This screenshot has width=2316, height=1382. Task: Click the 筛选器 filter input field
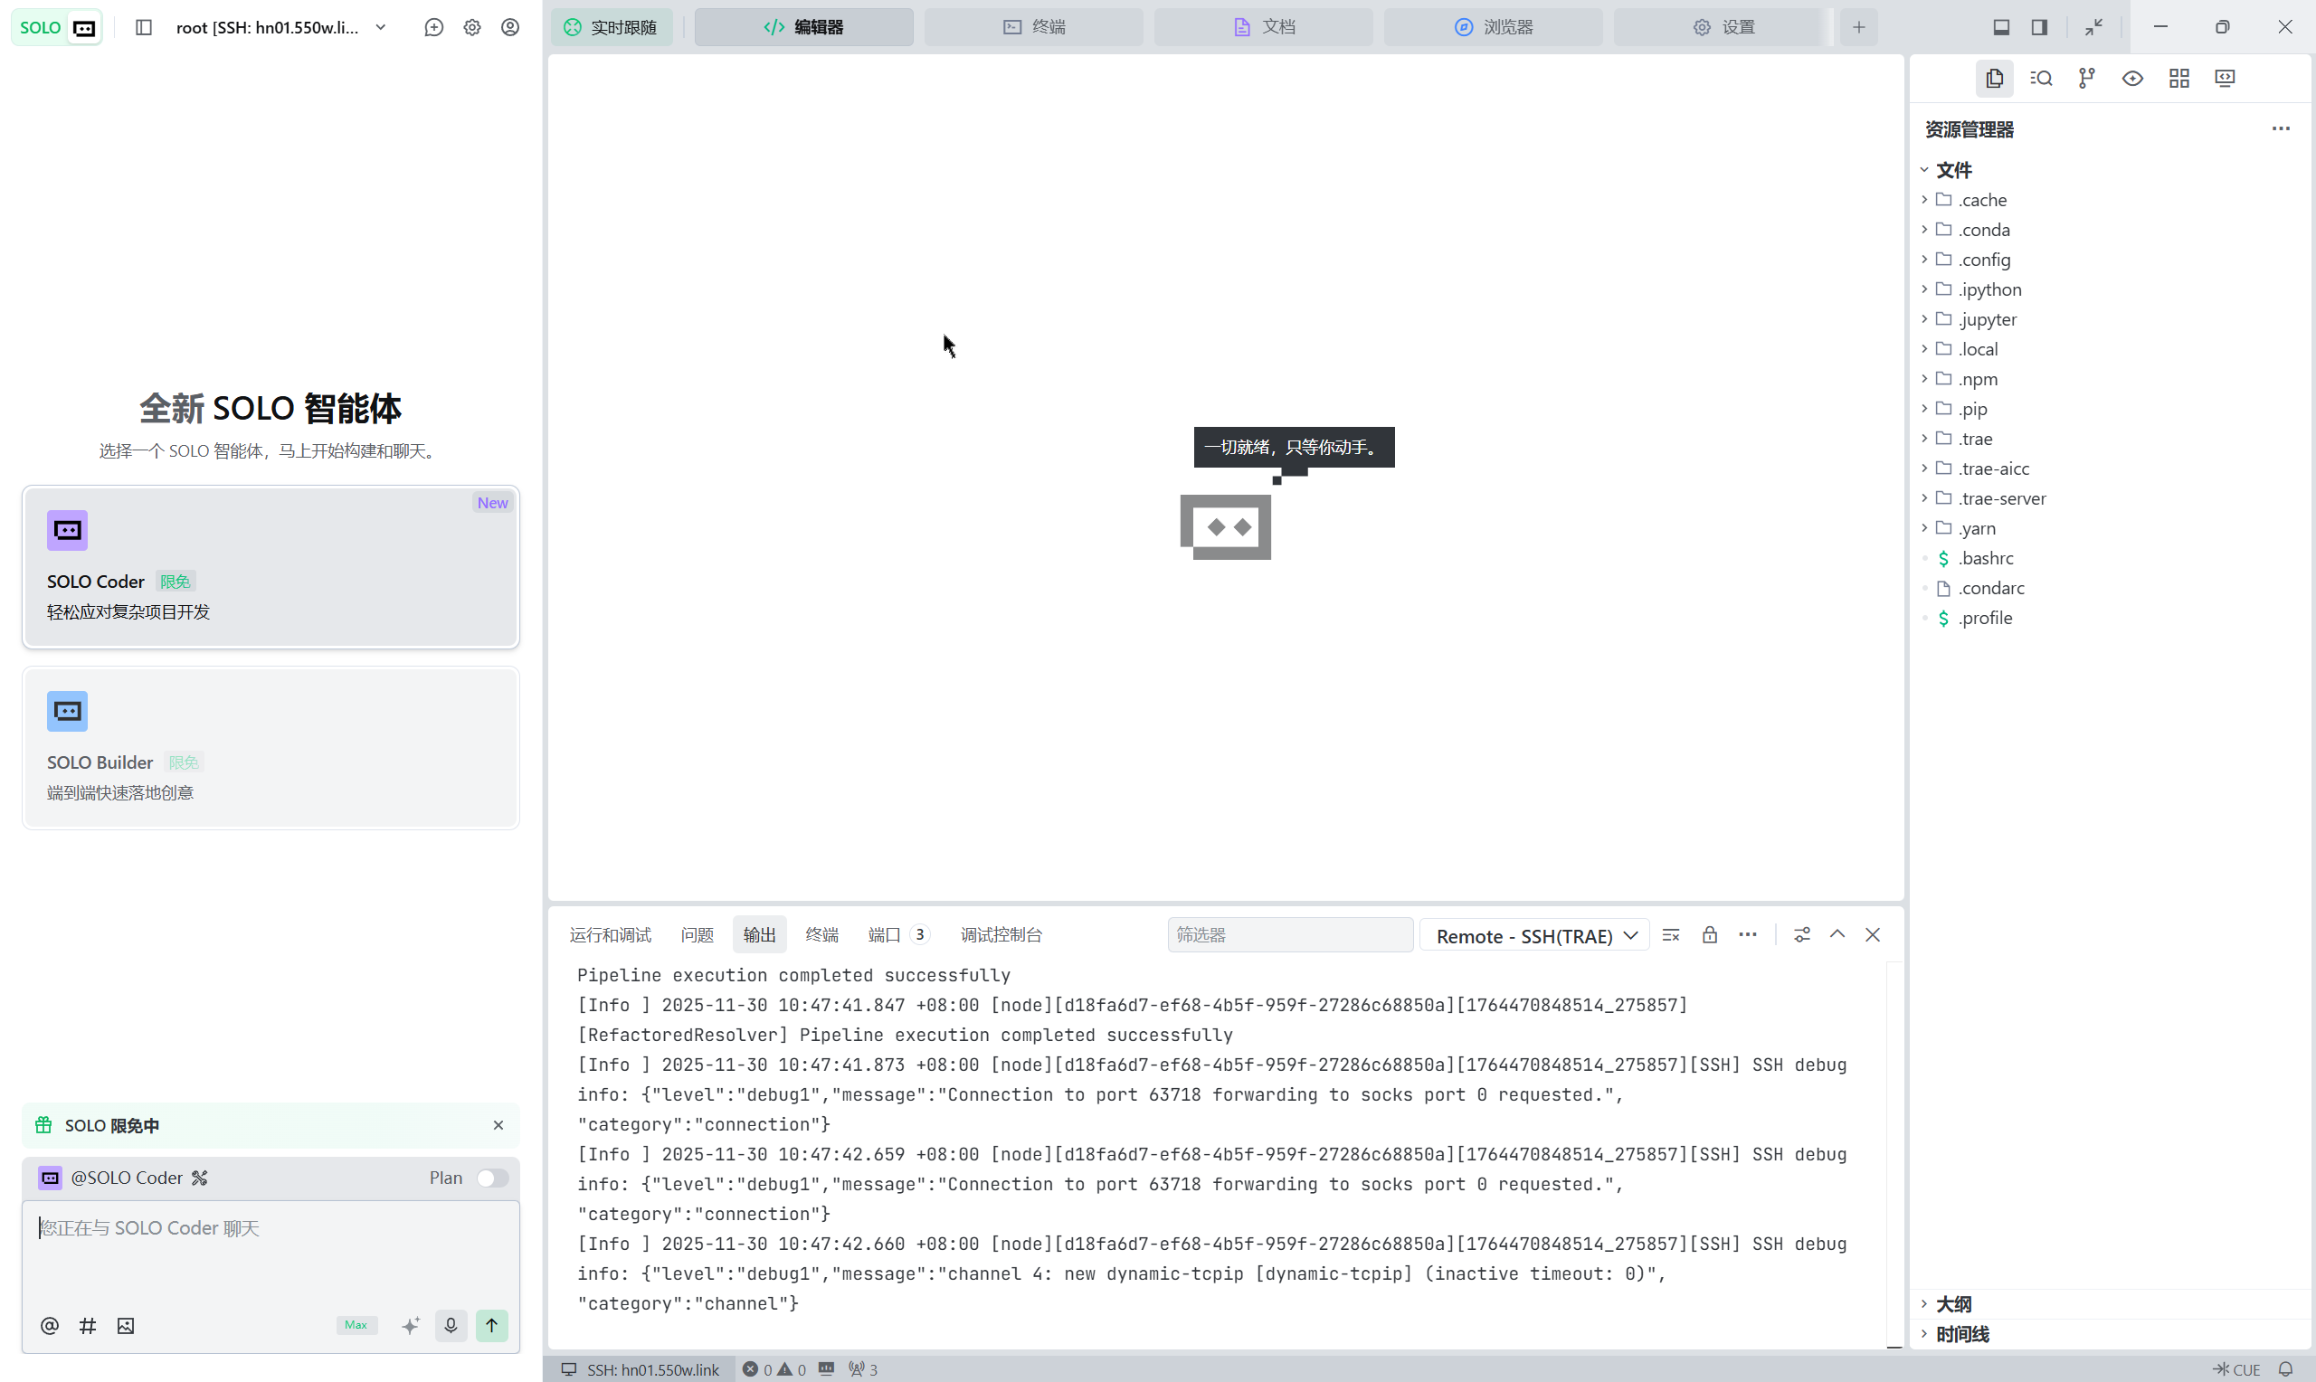tap(1289, 935)
